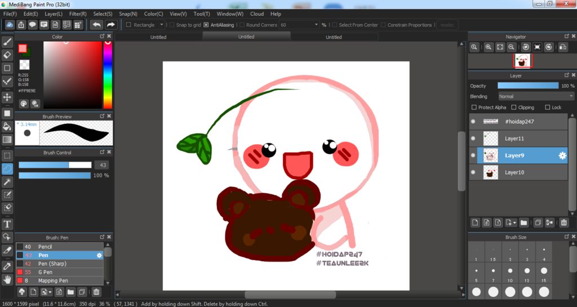Image resolution: width=577 pixels, height=307 pixels.
Task: Open settings gear for Layer9
Action: point(562,155)
